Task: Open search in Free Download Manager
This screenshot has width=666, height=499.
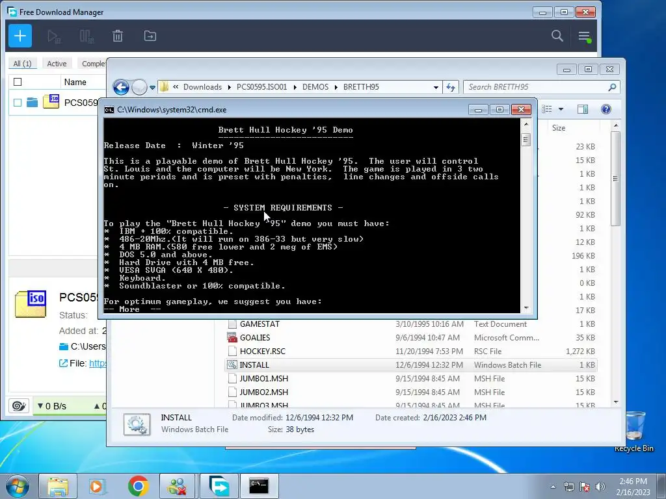Action: 557,36
